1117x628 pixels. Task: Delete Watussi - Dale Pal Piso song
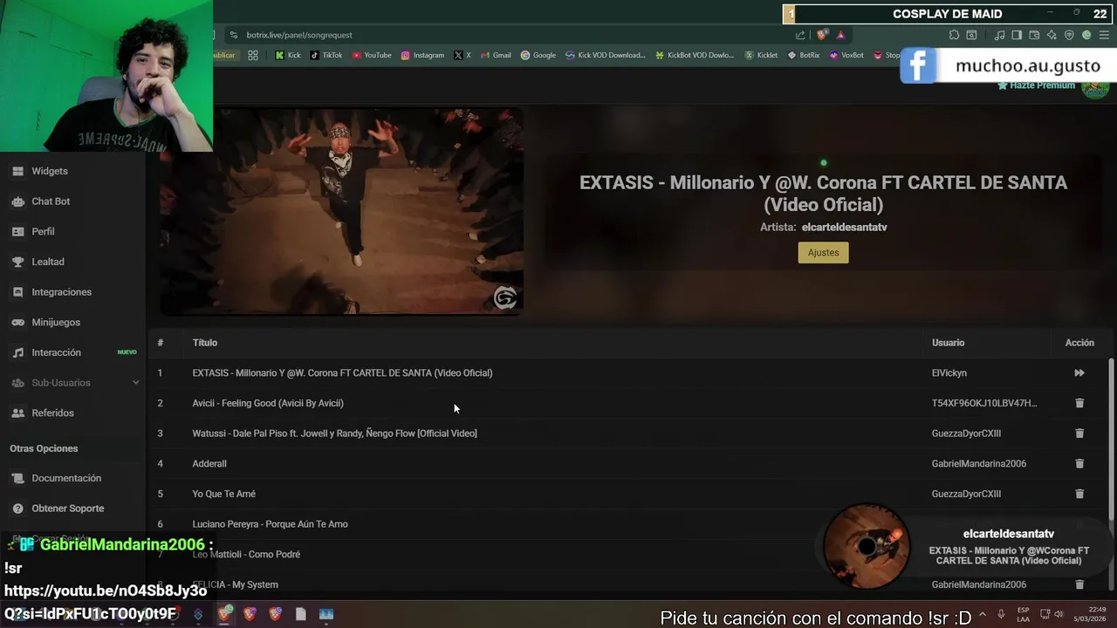point(1079,433)
